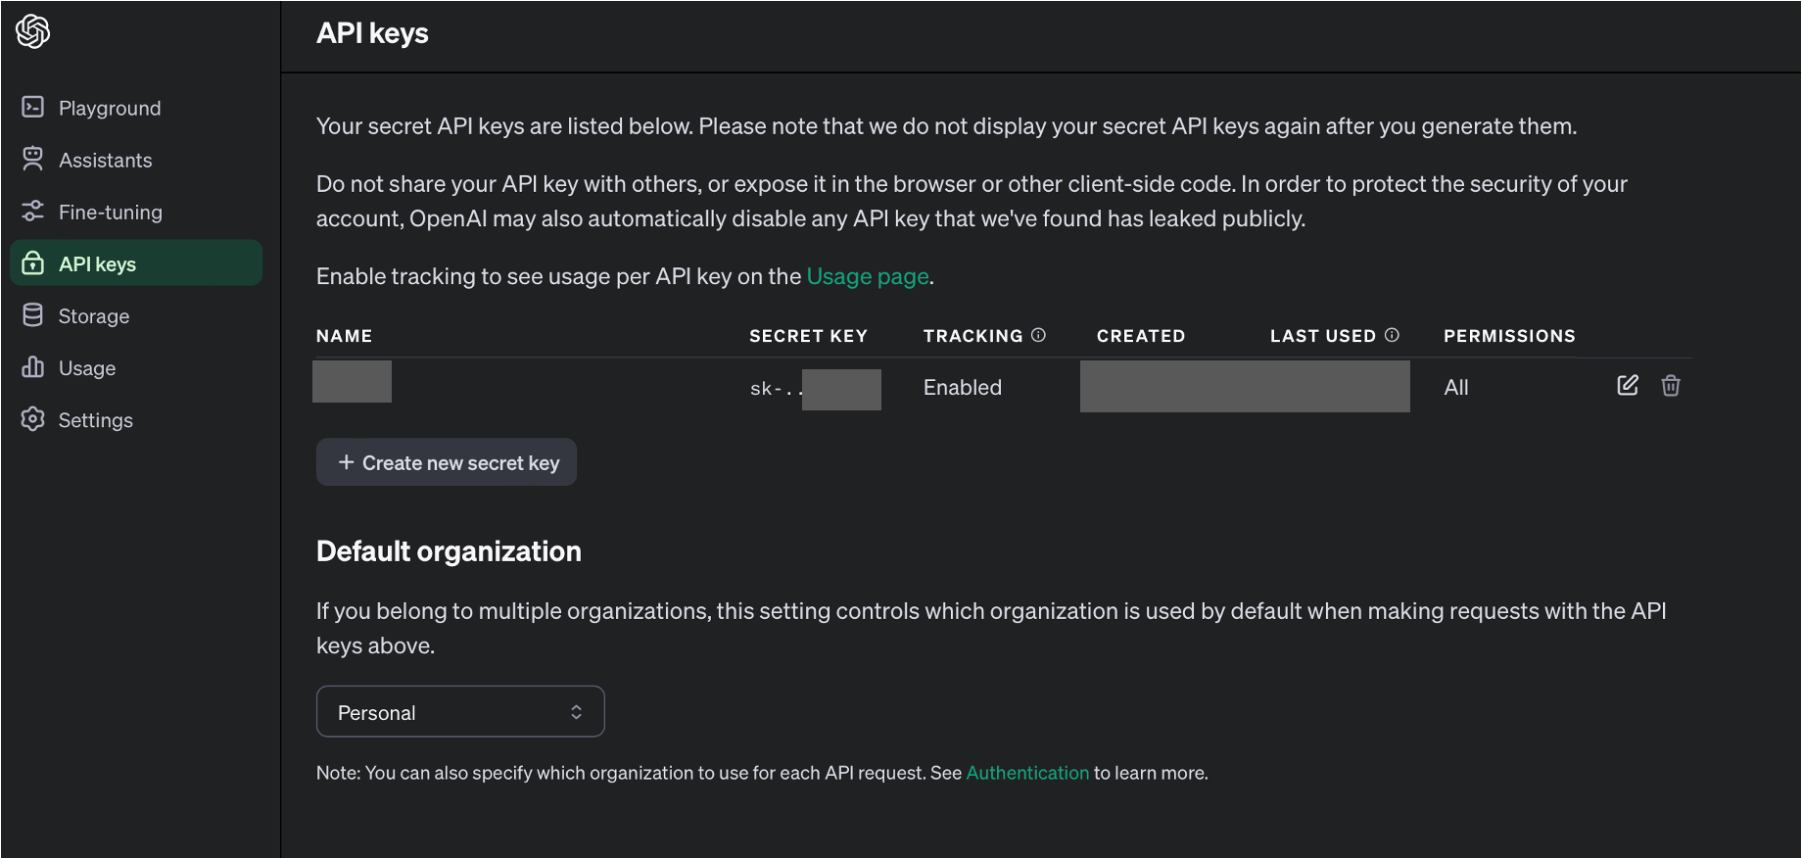
Task: Click the Fine-tuning sliders icon
Action: click(x=33, y=212)
